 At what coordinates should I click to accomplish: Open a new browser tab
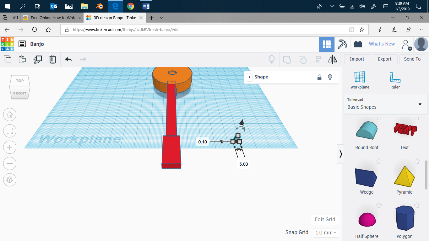tap(151, 18)
